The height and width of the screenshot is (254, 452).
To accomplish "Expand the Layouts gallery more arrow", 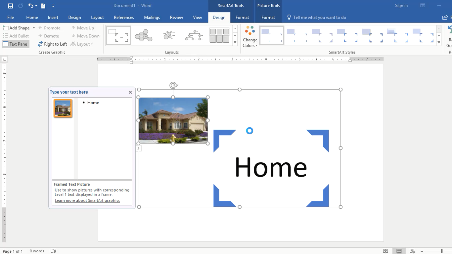I will 235,43.
